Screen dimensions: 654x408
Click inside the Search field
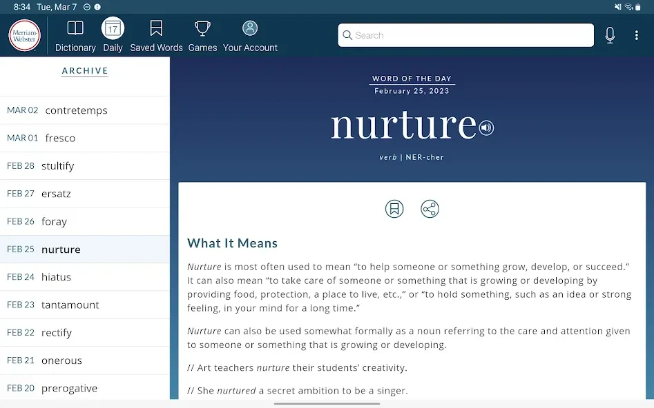tap(466, 35)
